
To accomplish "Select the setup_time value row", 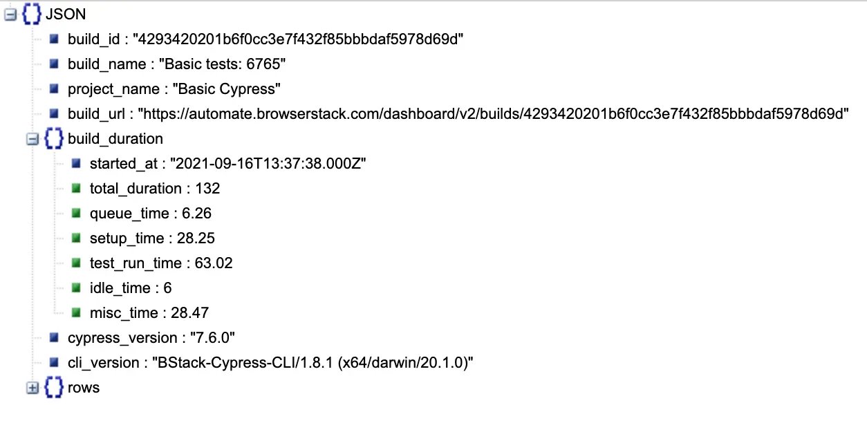I will click(152, 238).
